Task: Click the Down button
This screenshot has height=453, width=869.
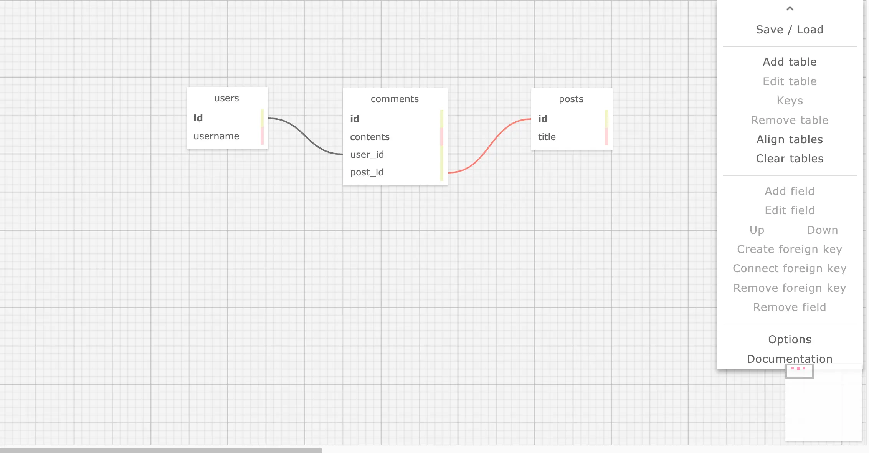Action: coord(823,230)
